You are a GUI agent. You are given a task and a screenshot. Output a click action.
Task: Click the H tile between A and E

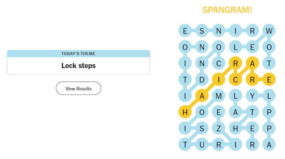point(235,128)
